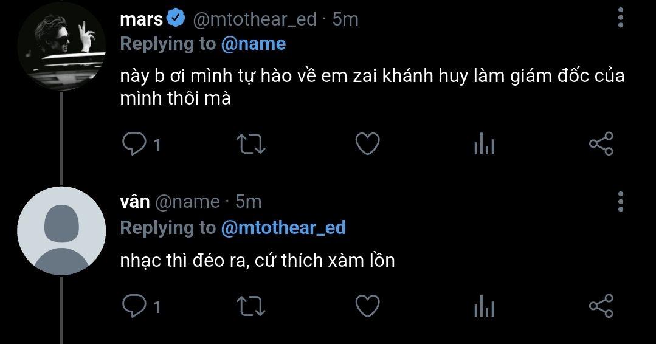Image resolution: width=656 pixels, height=344 pixels.
Task: Retweet the mars tweet
Action: click(250, 144)
